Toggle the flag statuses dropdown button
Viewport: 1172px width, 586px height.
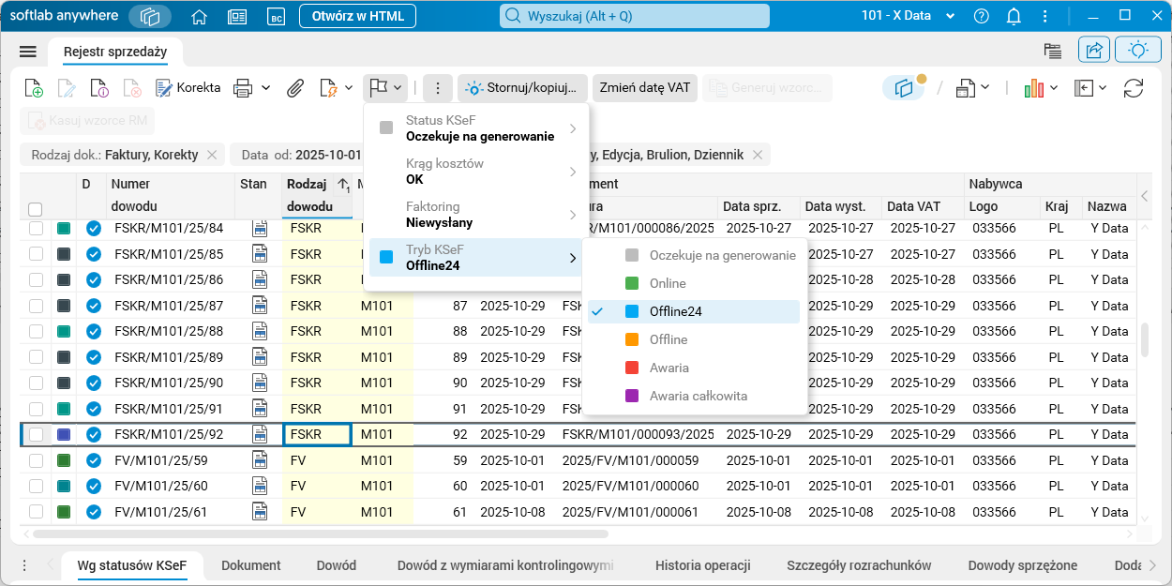click(385, 88)
